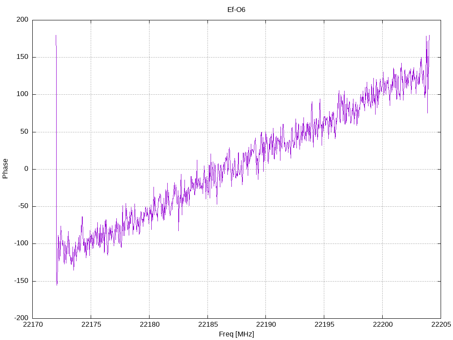The height and width of the screenshot is (340, 453).
Task: Click the 22205 x-axis tick label
Action: click(x=441, y=325)
